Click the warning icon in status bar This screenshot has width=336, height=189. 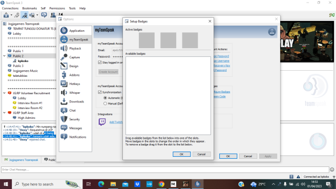click(298, 177)
